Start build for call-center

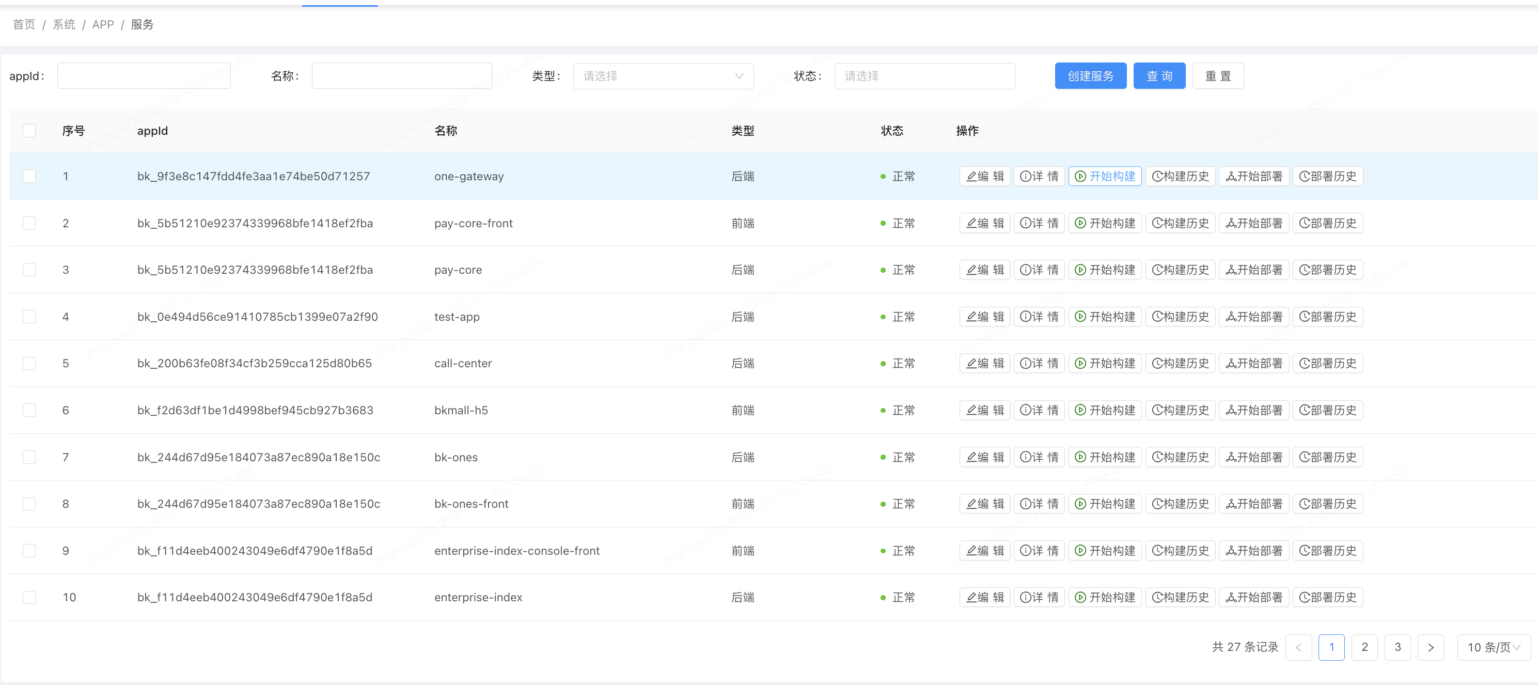1105,363
